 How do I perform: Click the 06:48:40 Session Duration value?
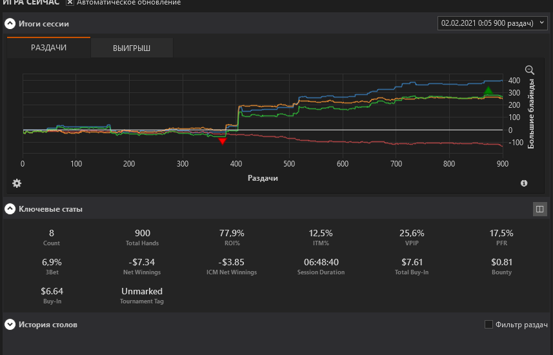(321, 262)
